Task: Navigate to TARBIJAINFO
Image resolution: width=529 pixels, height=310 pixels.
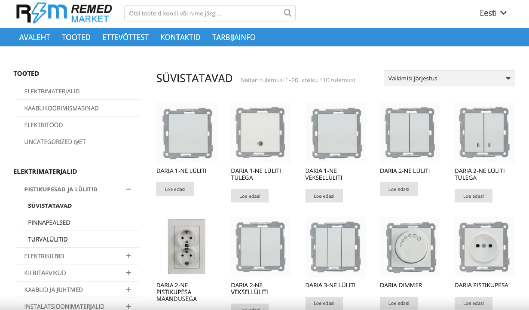Action: 234,37
